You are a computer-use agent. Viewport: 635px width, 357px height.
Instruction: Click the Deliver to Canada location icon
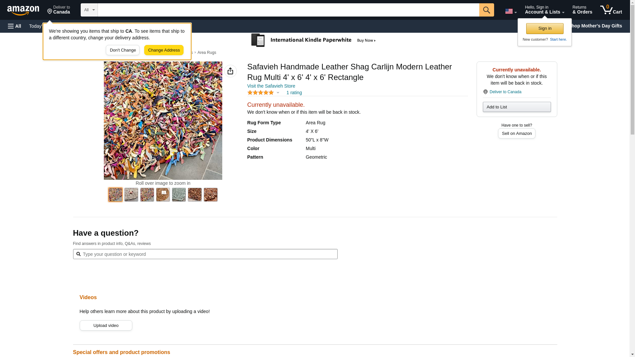485,92
